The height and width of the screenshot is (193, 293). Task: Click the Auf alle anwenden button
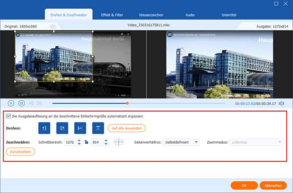[x=126, y=128]
